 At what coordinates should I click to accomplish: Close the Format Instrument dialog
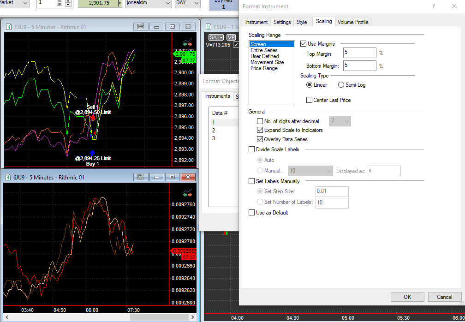454,6
